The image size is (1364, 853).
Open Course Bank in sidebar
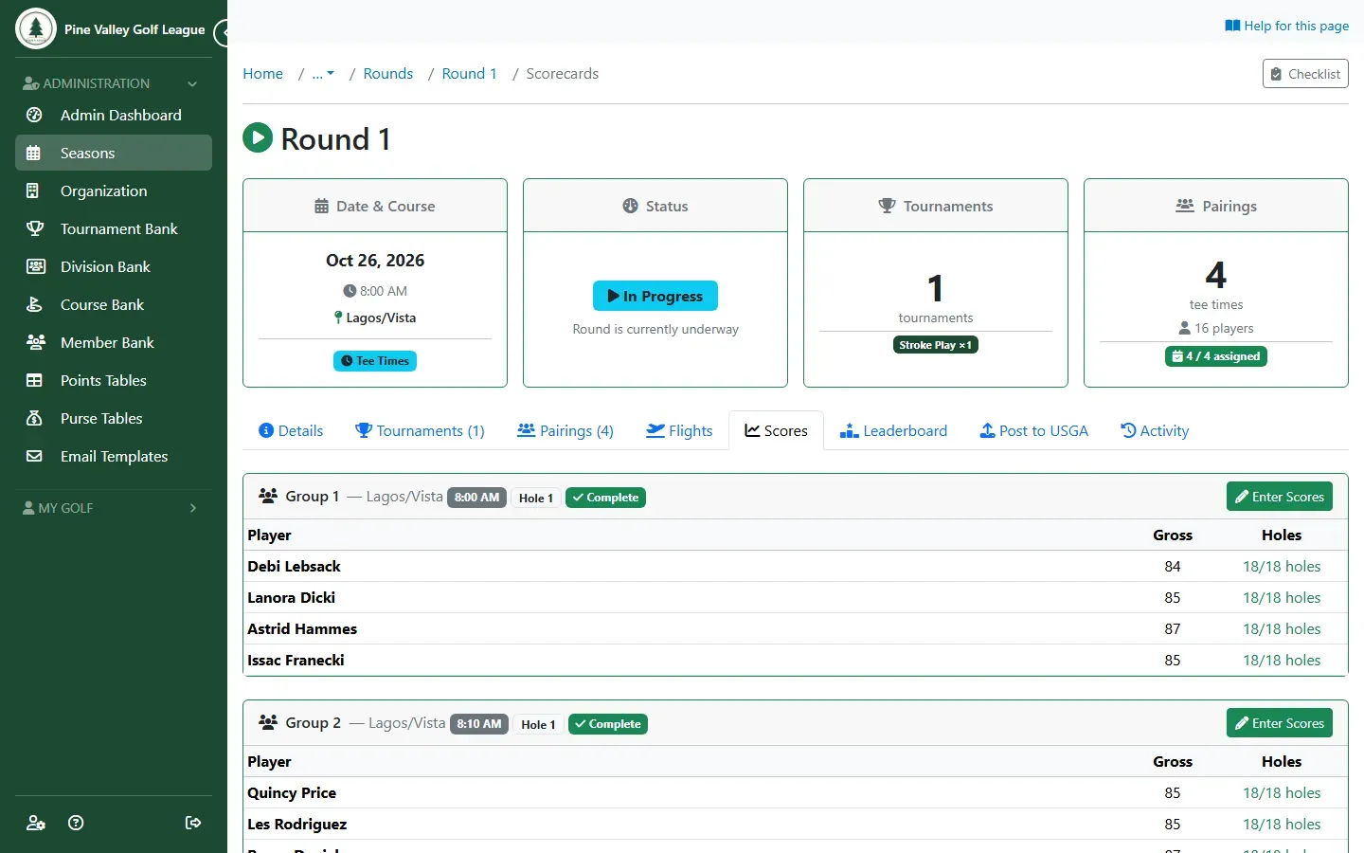(x=114, y=304)
